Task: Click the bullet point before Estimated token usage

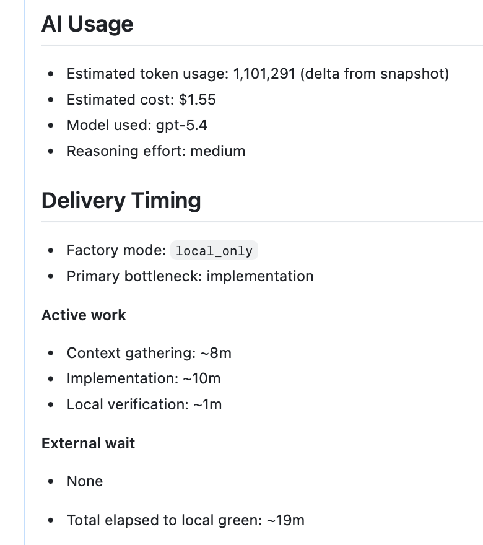Action: (51, 74)
